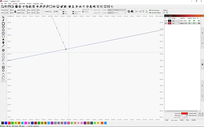
Task: Open the Preview monitor icon
Action: 58,6
